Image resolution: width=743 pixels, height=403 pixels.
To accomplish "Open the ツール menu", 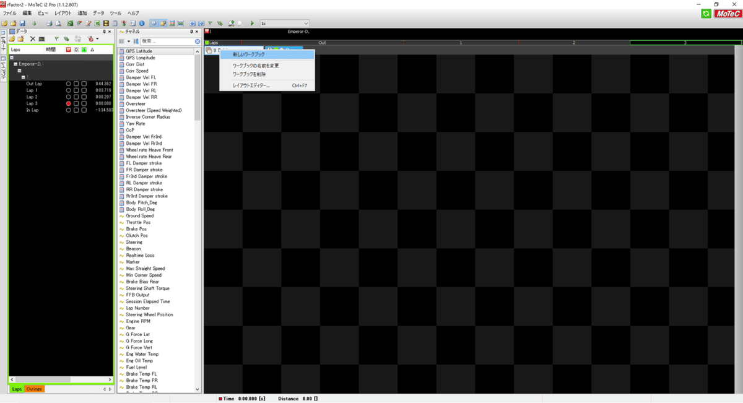I will pos(116,13).
